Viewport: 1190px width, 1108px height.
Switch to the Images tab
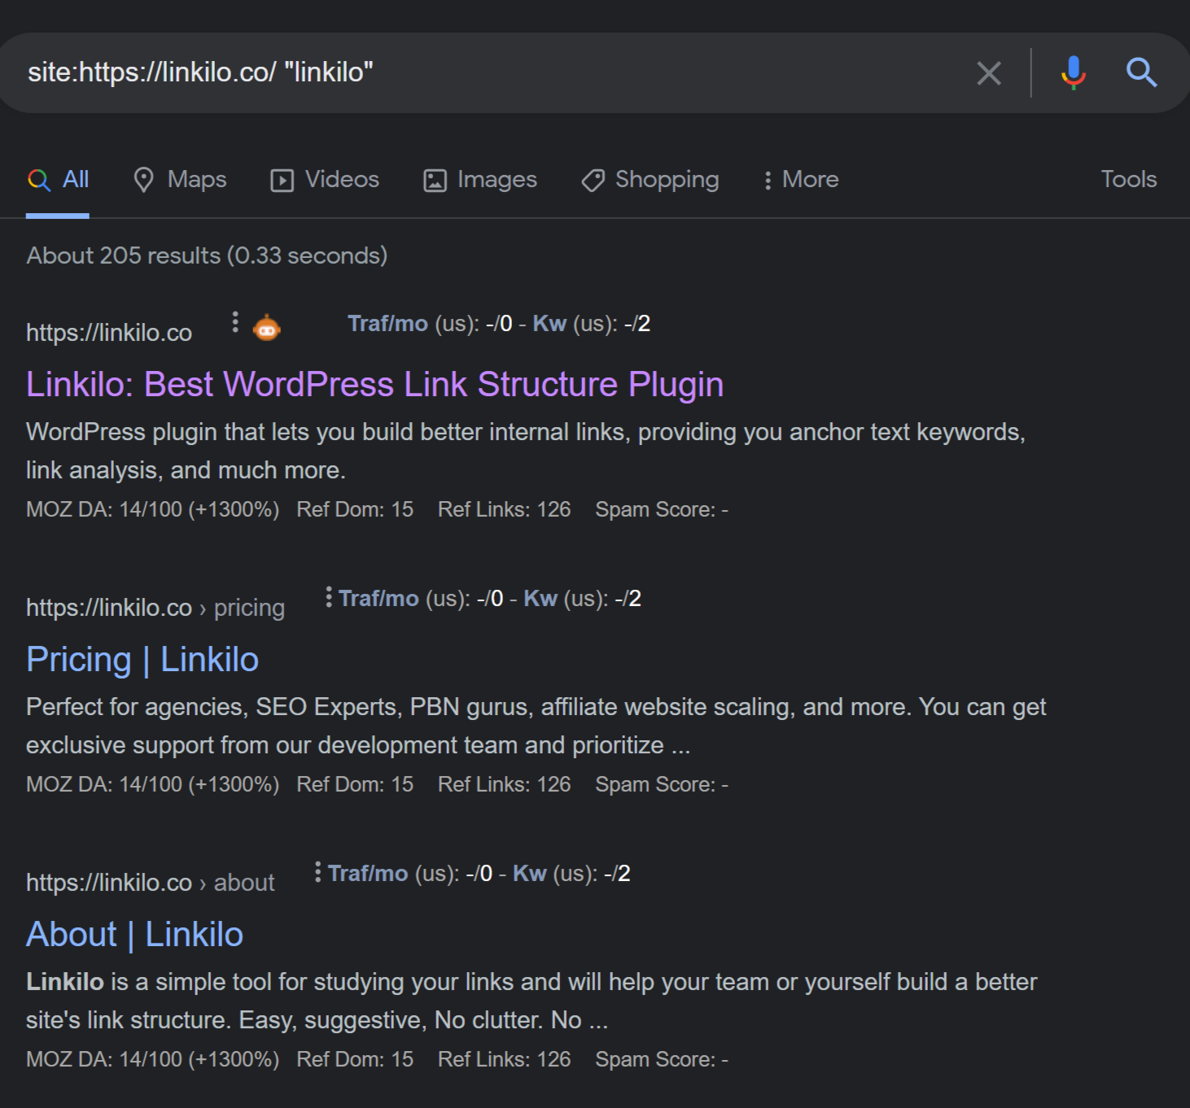(x=480, y=180)
